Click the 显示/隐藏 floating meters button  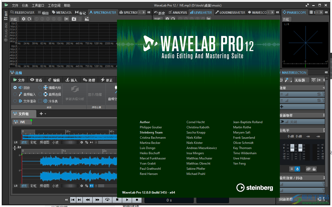(95, 94)
